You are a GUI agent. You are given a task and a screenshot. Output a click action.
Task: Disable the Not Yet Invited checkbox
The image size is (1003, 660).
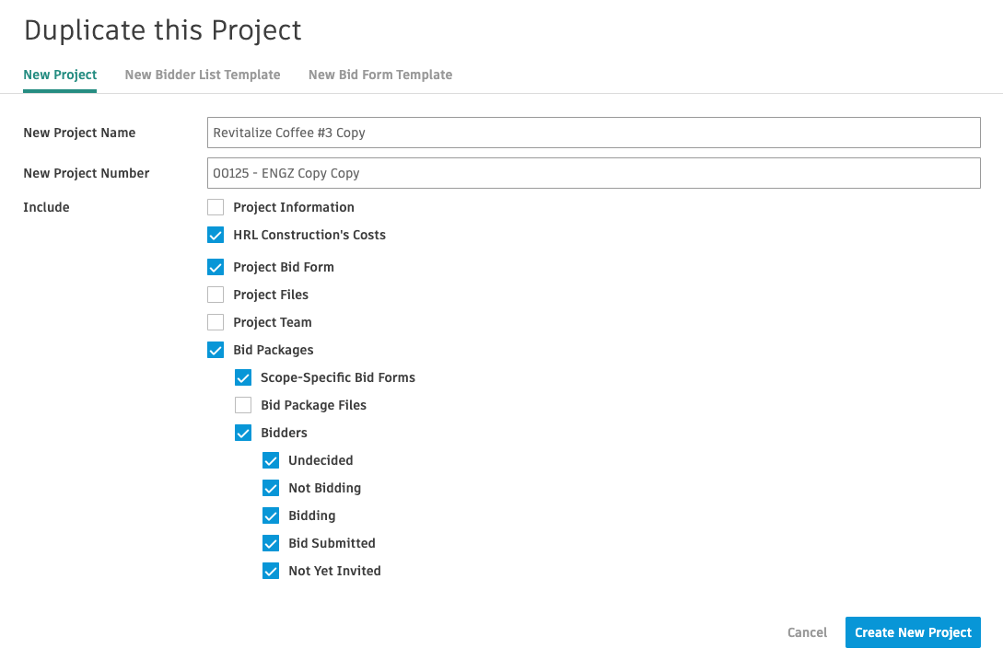(x=271, y=571)
